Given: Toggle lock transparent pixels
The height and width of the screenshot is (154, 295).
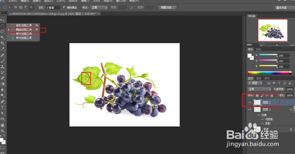Looking at the screenshot, I should 257,96.
